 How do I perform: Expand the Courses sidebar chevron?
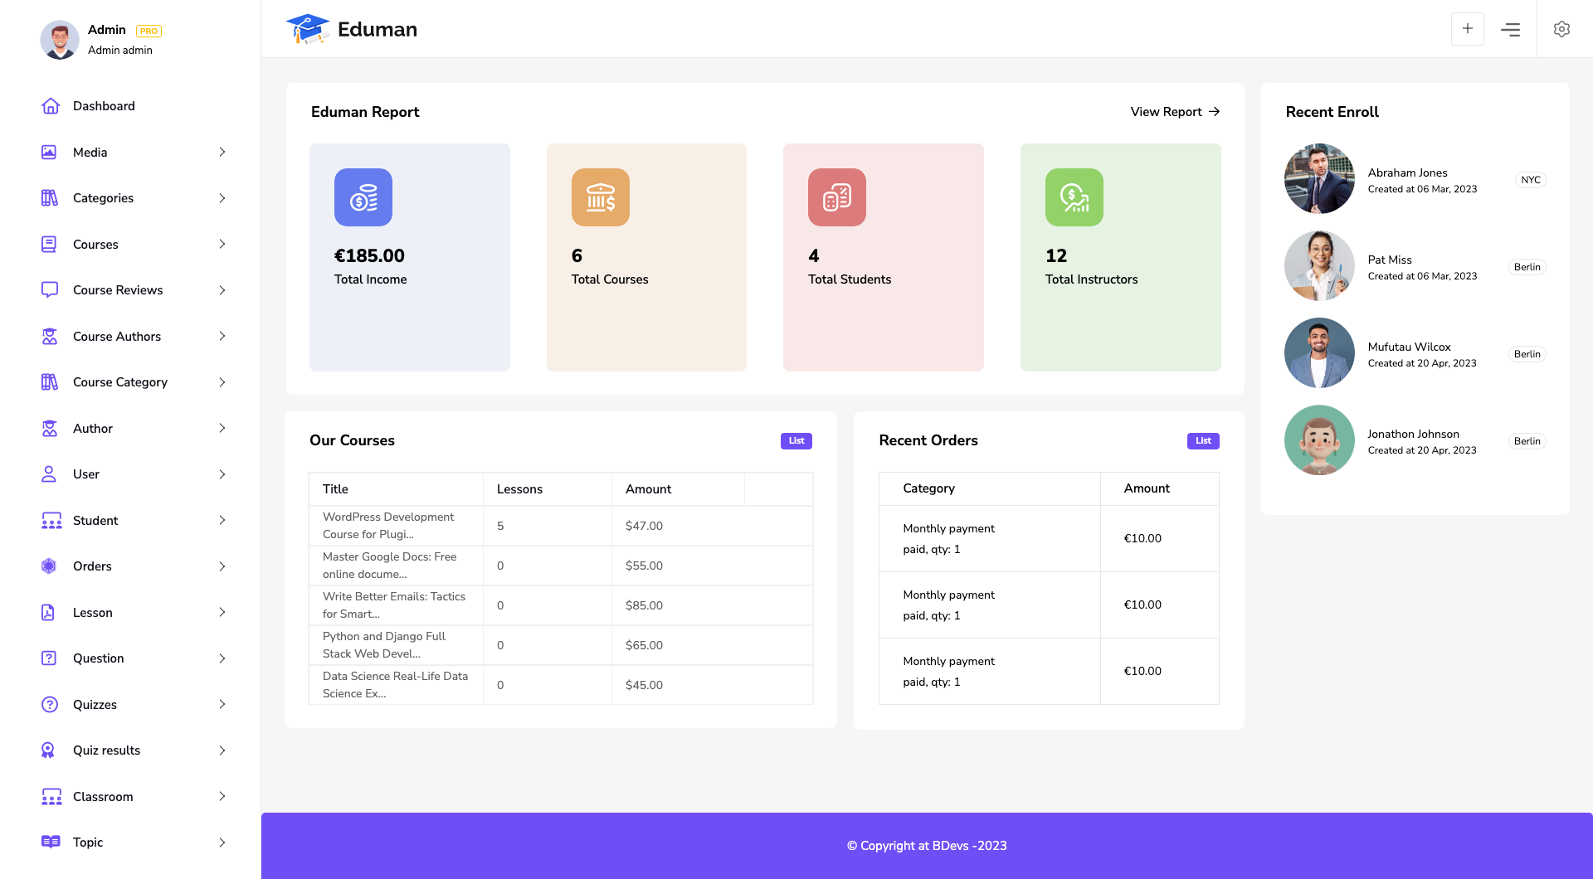pos(222,244)
